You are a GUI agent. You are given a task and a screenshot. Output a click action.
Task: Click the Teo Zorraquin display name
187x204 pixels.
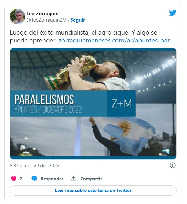43,14
